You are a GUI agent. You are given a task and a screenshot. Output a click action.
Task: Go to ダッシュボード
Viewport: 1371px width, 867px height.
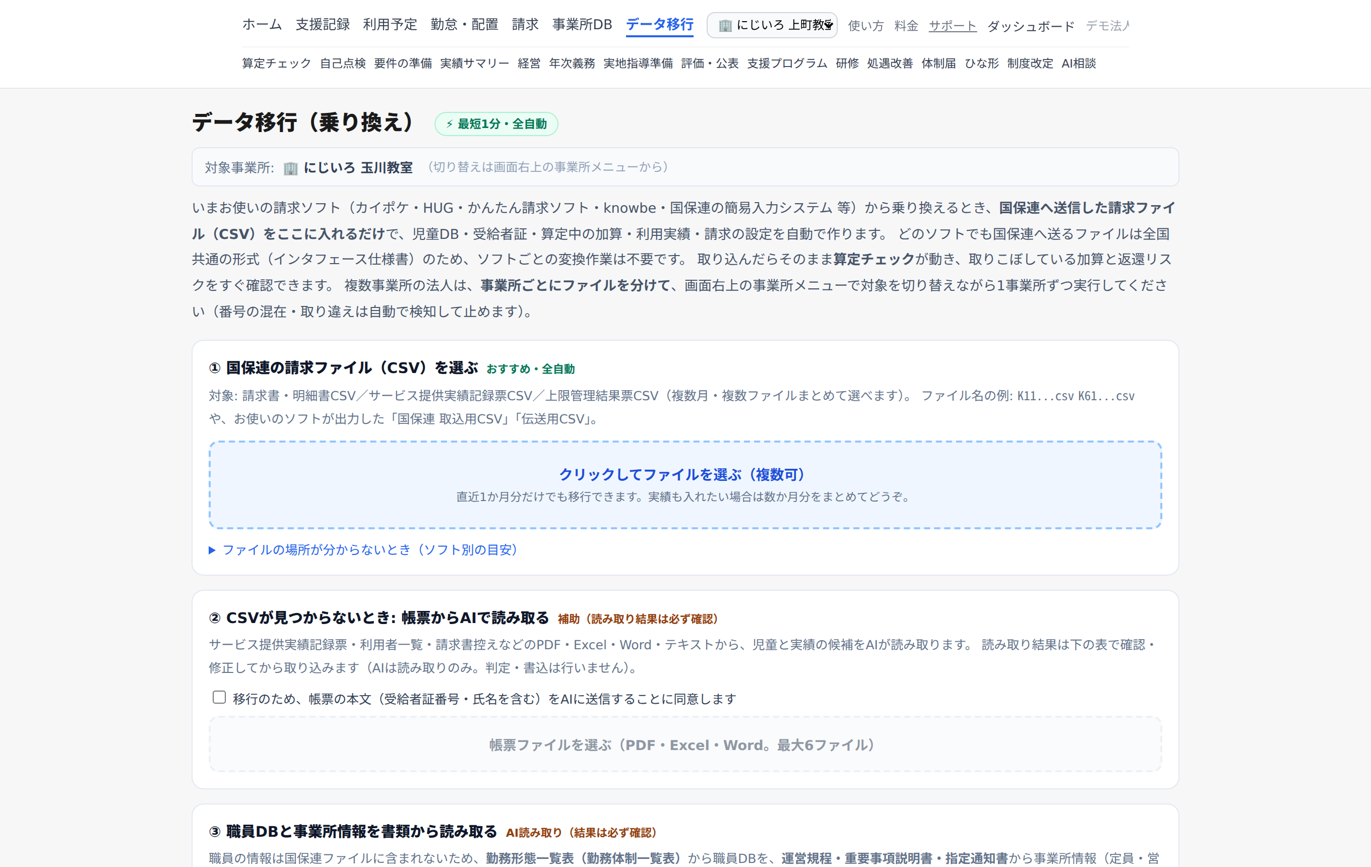click(1031, 26)
